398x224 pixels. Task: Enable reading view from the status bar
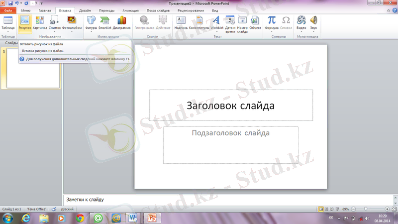click(332, 209)
